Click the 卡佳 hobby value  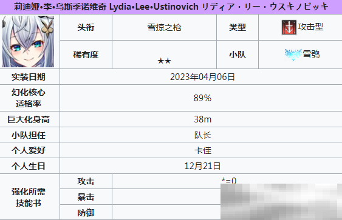[203, 150]
